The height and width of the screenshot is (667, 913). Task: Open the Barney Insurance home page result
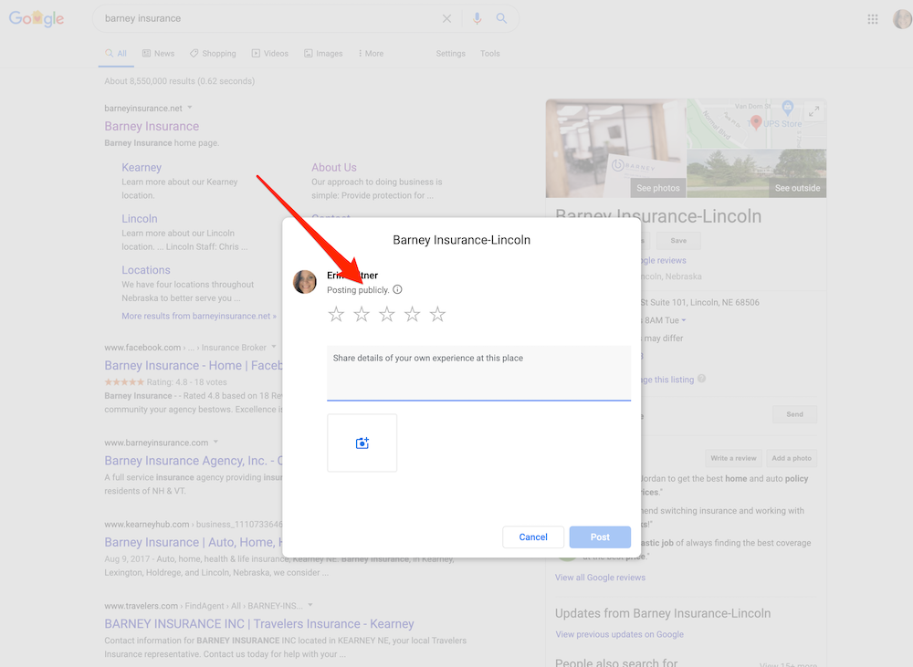pyautogui.click(x=152, y=126)
